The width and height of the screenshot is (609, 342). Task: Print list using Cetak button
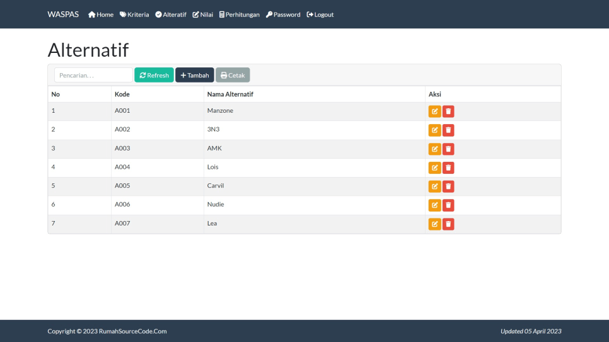point(233,75)
